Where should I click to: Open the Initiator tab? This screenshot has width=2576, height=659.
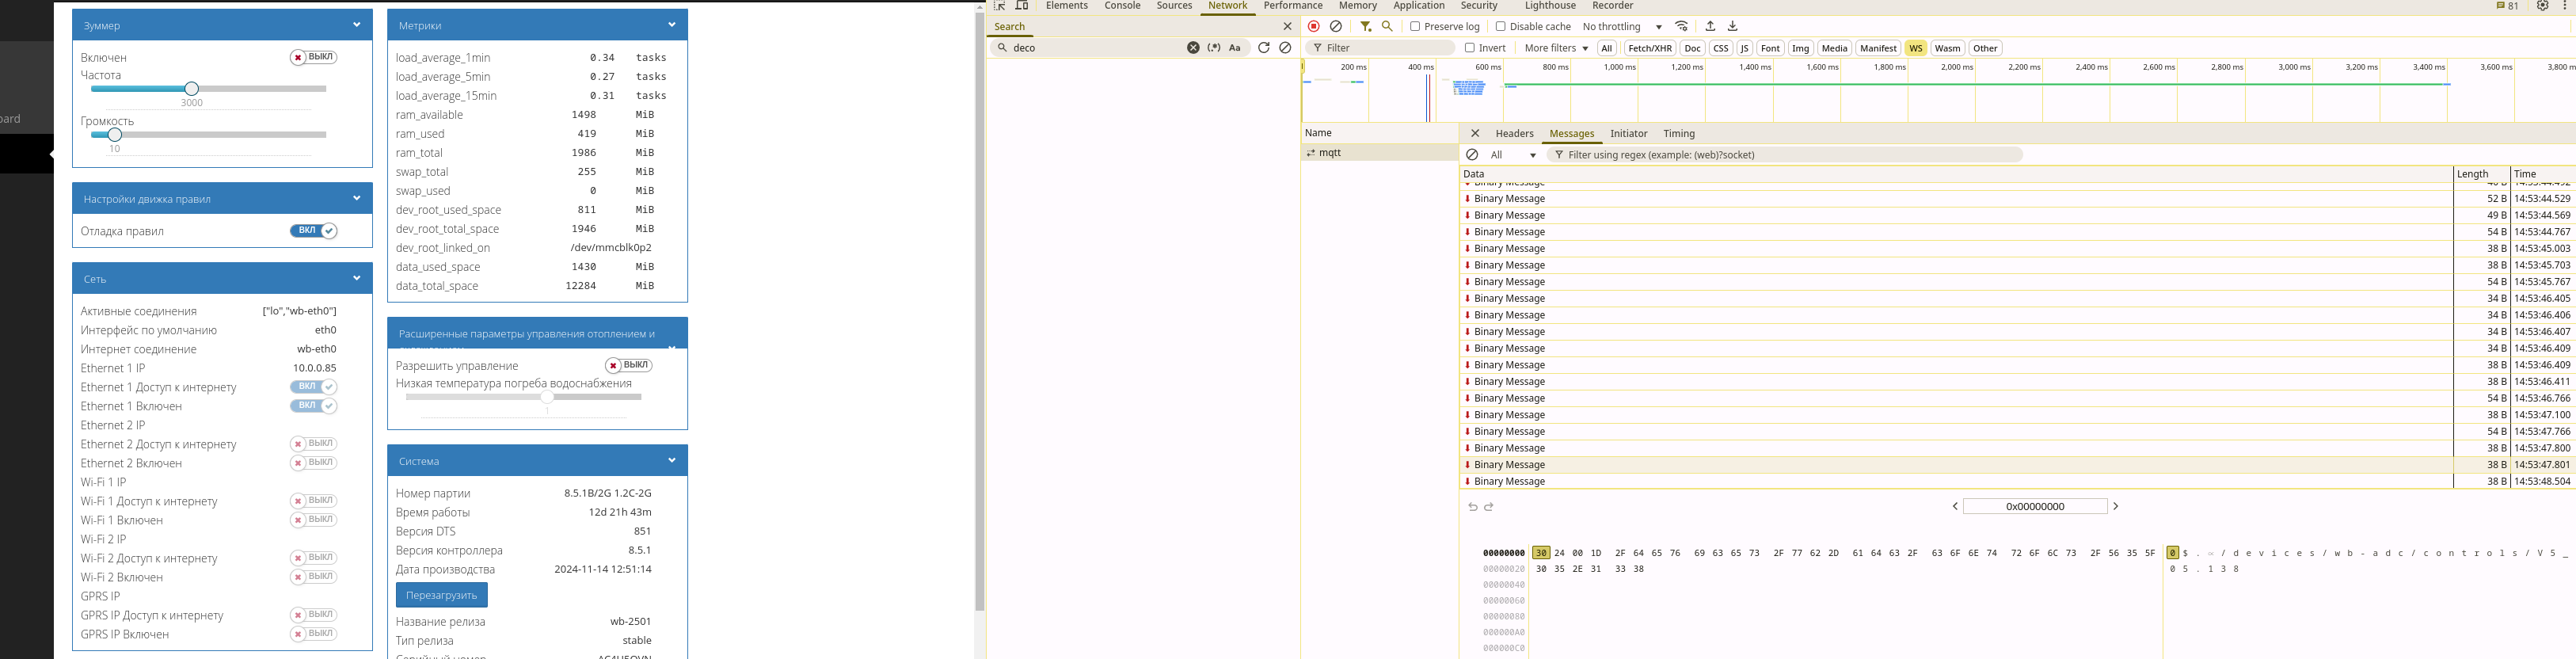coord(1628,133)
